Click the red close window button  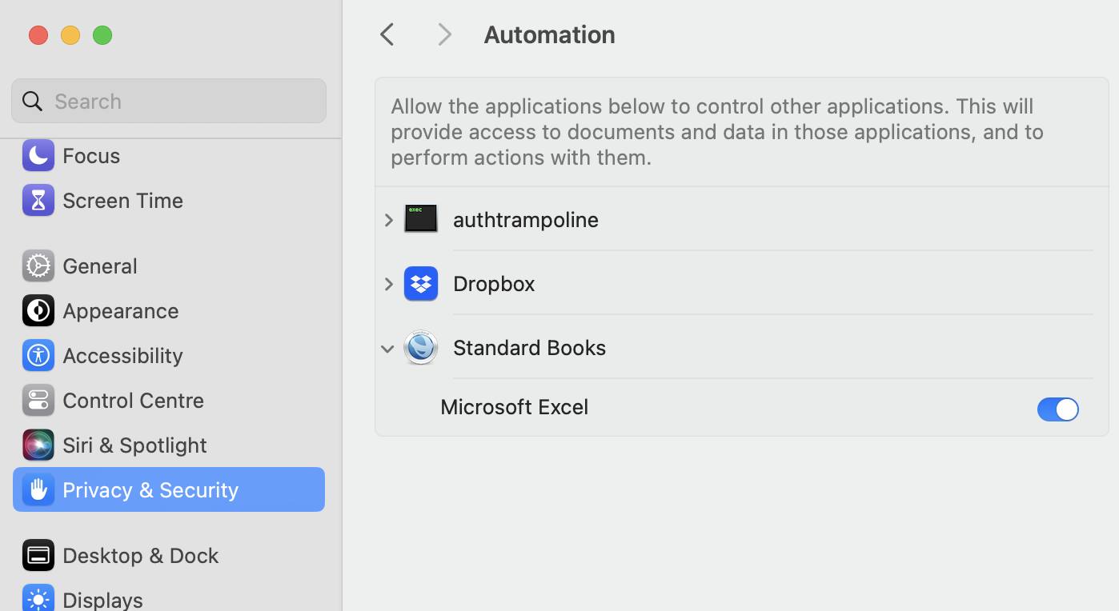pos(38,35)
